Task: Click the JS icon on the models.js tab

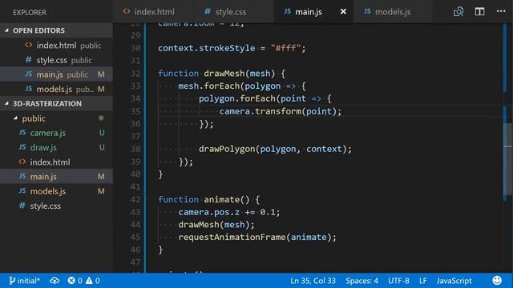Action: pyautogui.click(x=367, y=11)
